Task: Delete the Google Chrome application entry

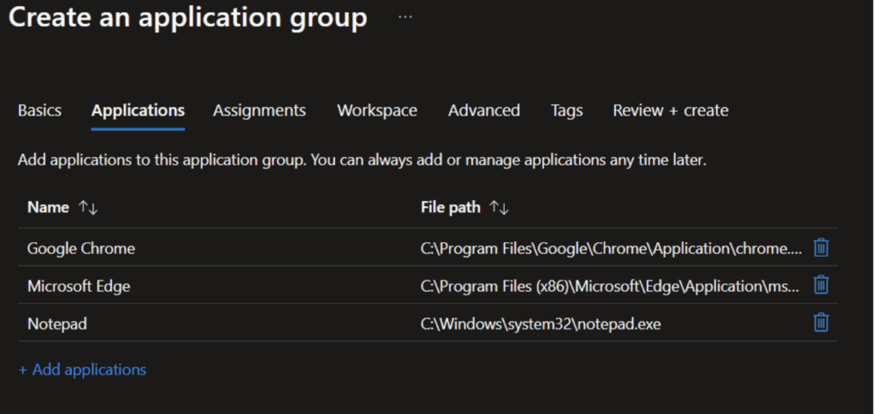Action: [820, 248]
